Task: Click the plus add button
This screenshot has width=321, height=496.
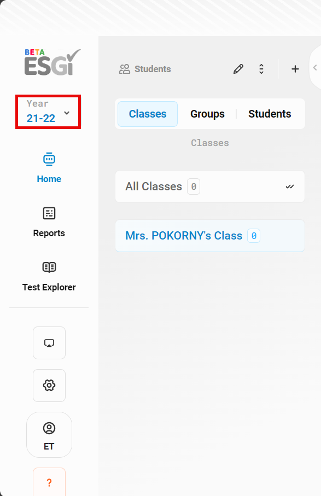Action: click(295, 69)
